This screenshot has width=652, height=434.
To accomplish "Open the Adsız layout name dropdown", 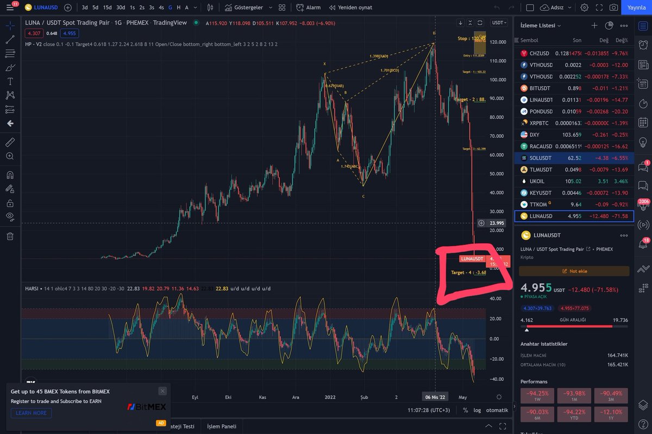I will (556, 8).
